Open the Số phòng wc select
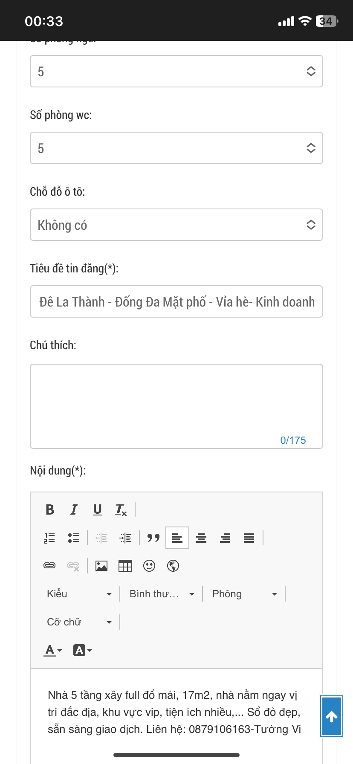353x764 pixels. [x=176, y=148]
